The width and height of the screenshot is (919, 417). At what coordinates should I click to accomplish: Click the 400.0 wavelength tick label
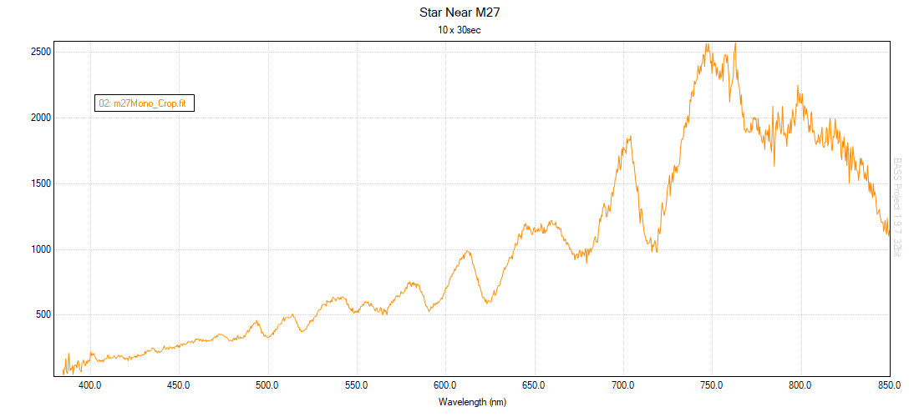(89, 385)
